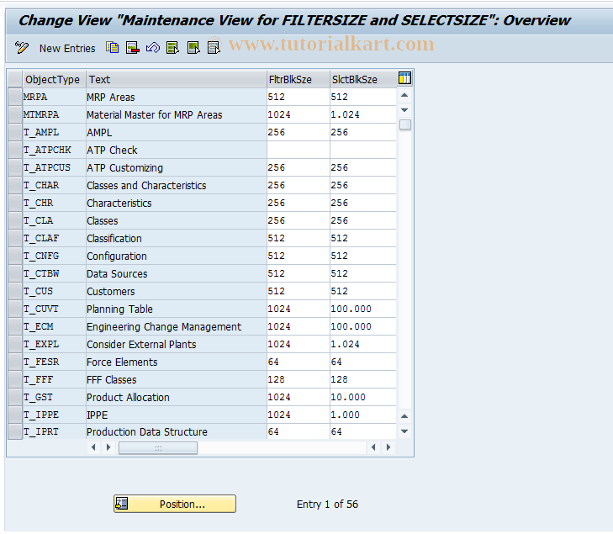Screen dimensions: 613x534
Task: Click 'ATP Customizing' text cell
Action: click(x=177, y=167)
